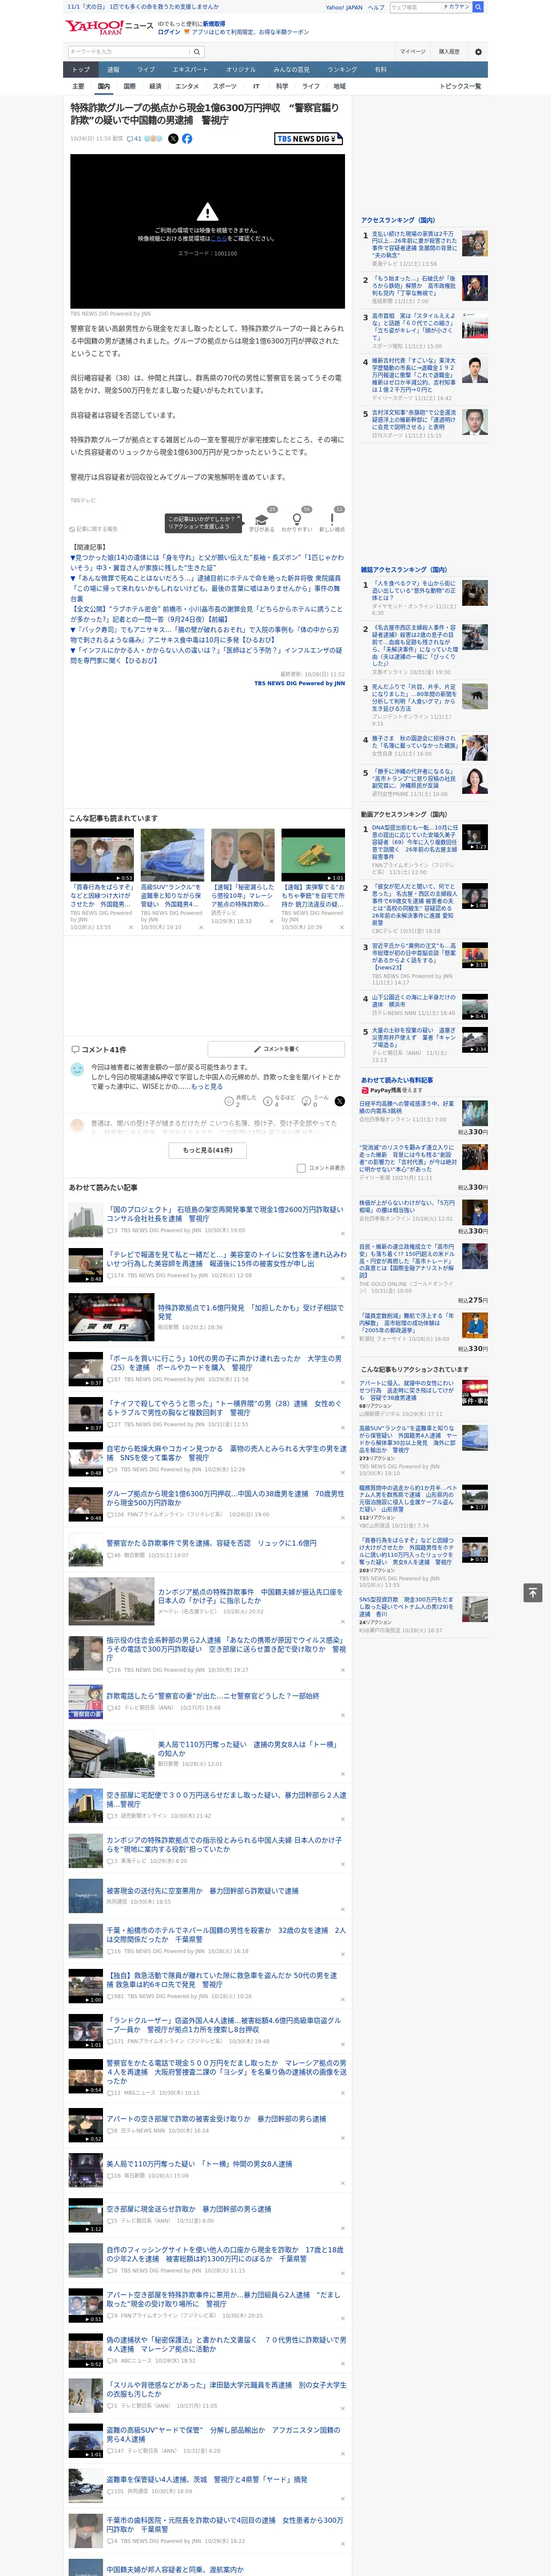Open the 購入履歴 link
Viewport: 551px width, 2576px height.
(449, 51)
